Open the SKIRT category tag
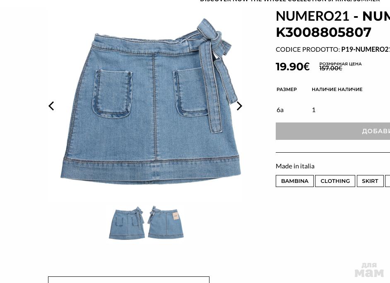This screenshot has height=283, width=390. tap(370, 181)
